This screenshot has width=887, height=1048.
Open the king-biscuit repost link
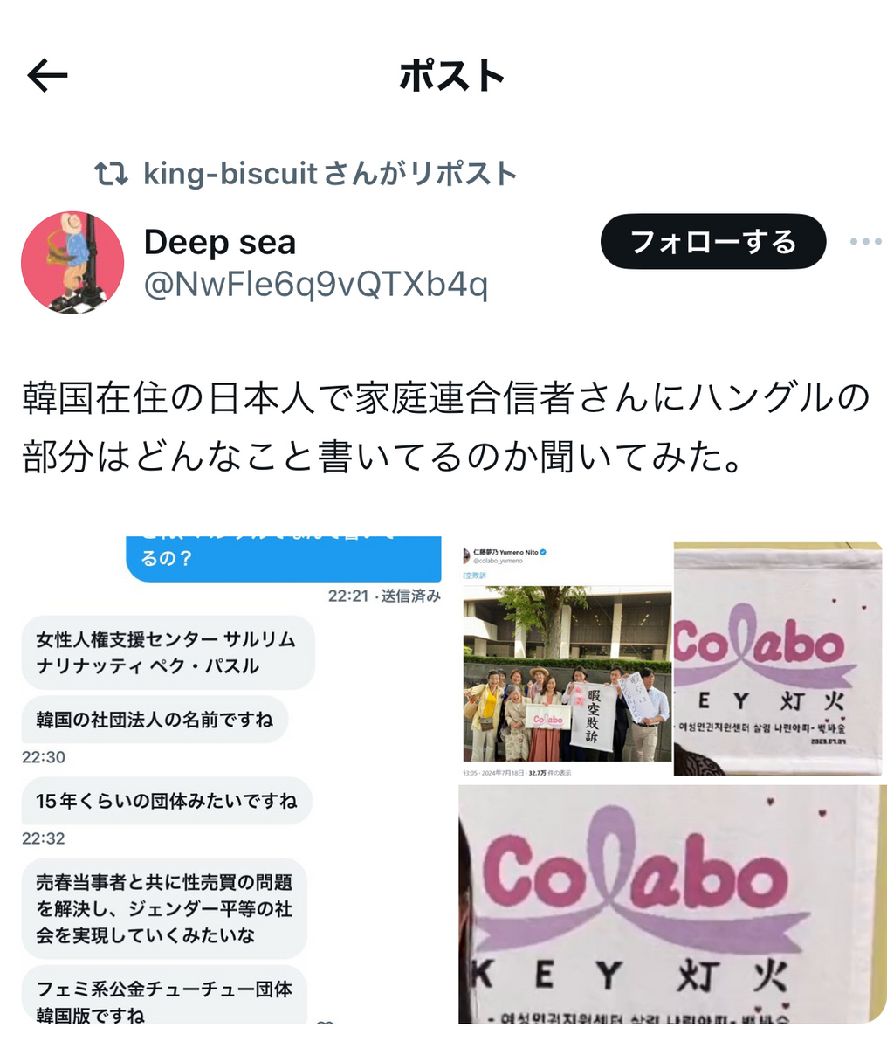click(330, 174)
